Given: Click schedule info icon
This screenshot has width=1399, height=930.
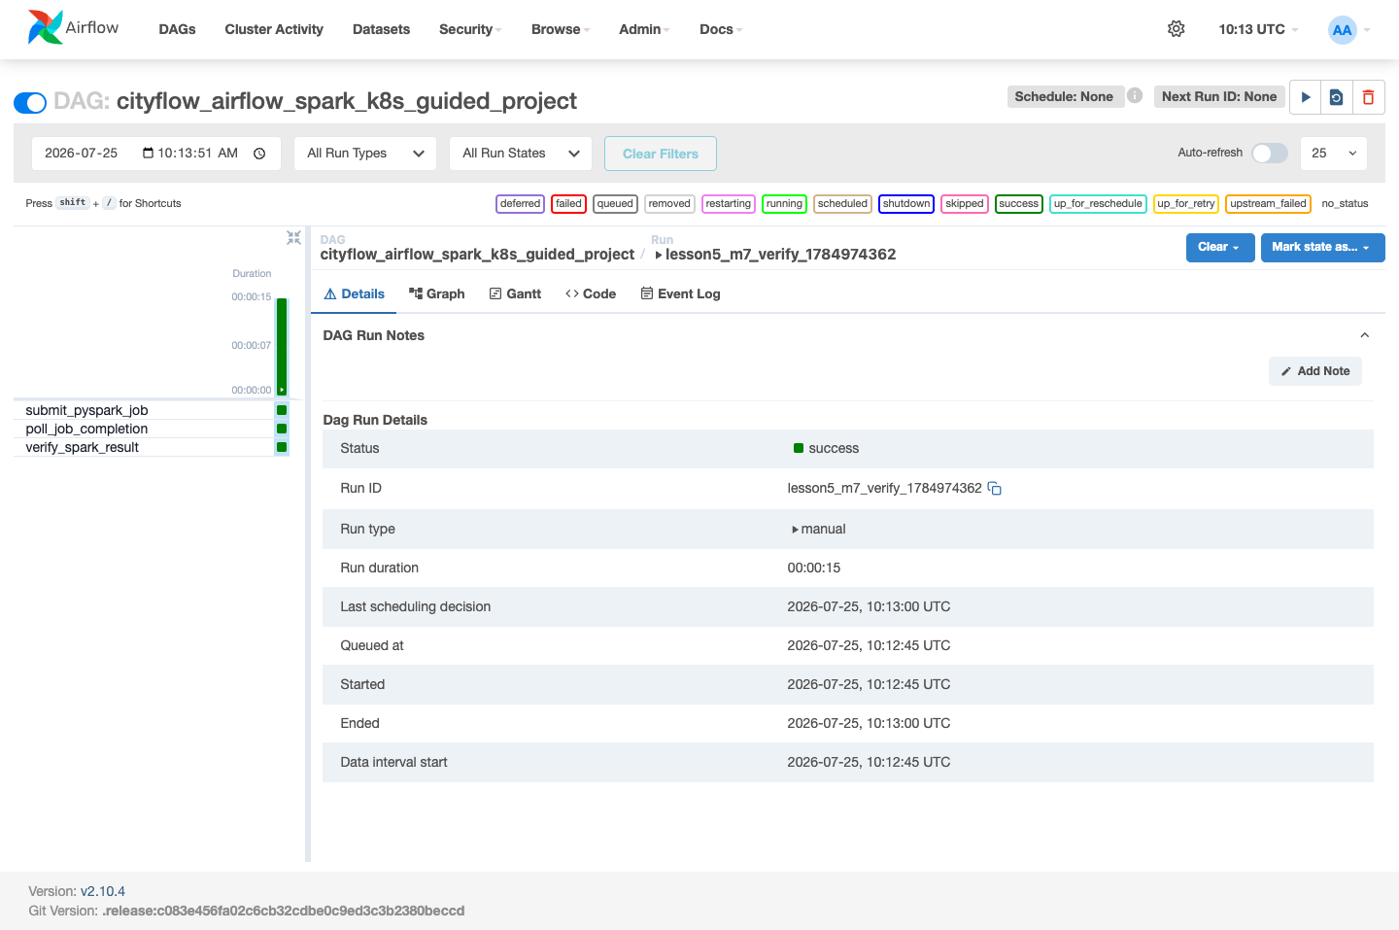Looking at the screenshot, I should (x=1135, y=95).
